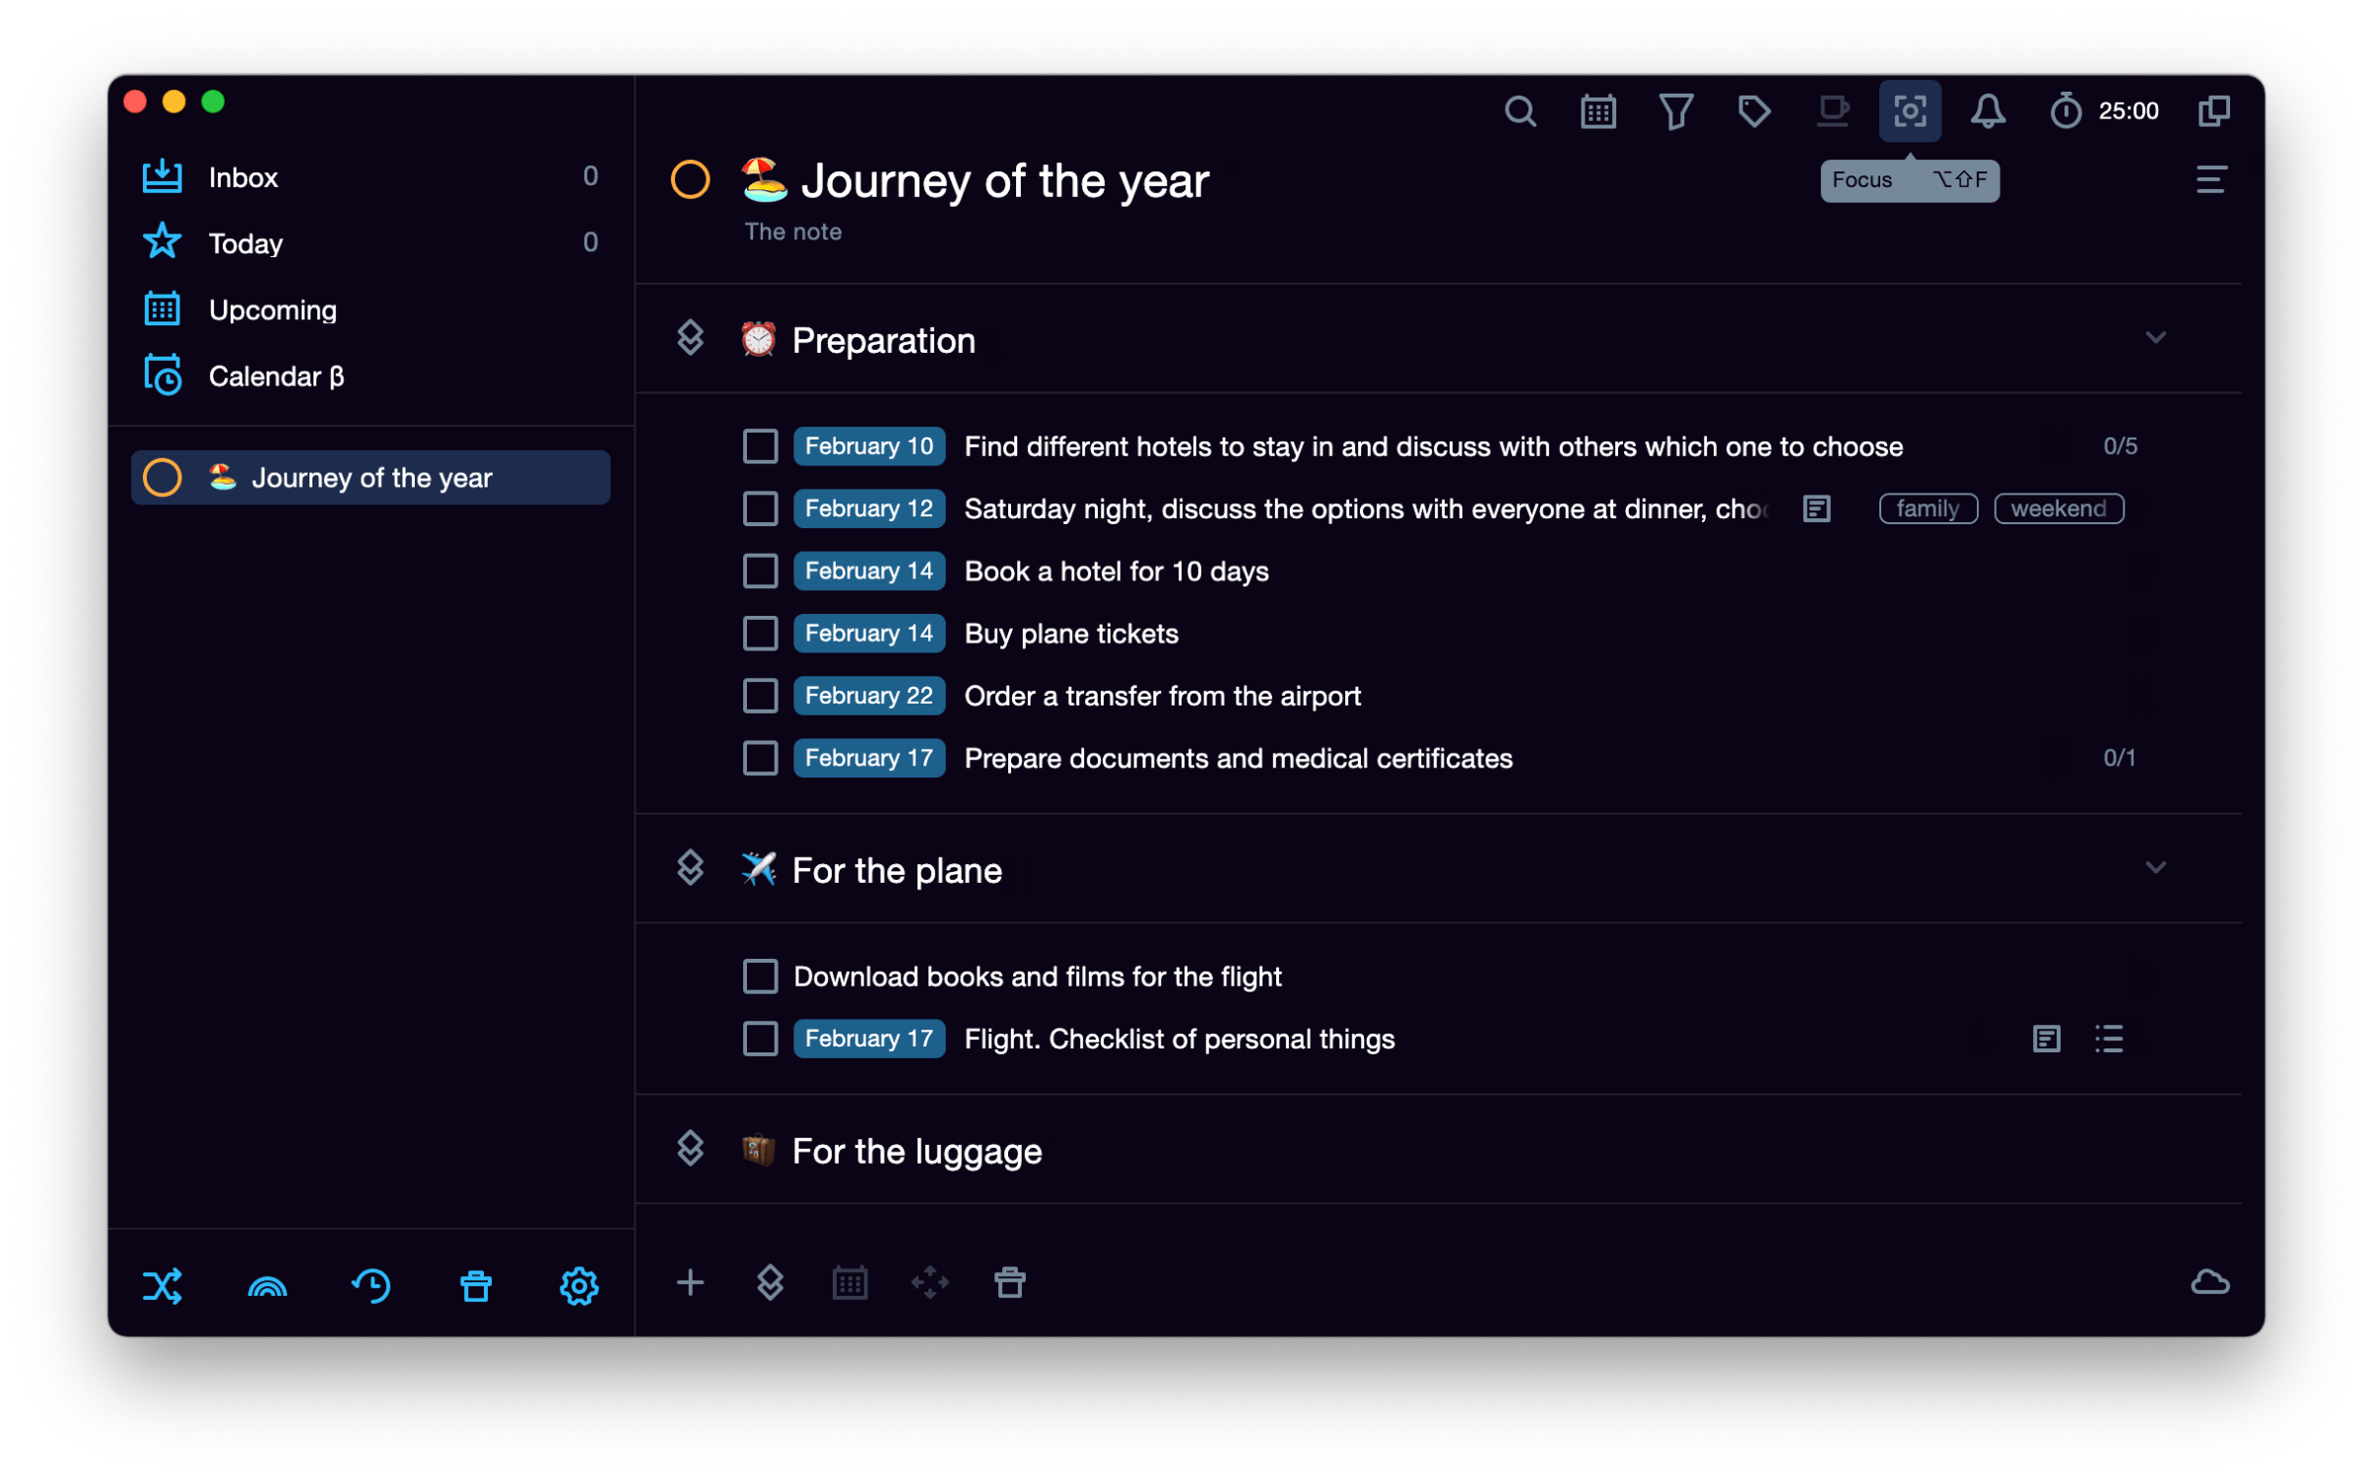2373x1482 pixels.
Task: Check off the Buy plane tickets task
Action: pos(760,633)
